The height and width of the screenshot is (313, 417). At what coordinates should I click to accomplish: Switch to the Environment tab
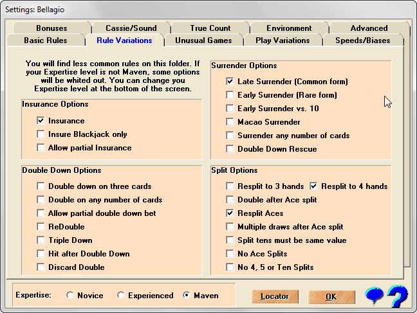pyautogui.click(x=289, y=28)
